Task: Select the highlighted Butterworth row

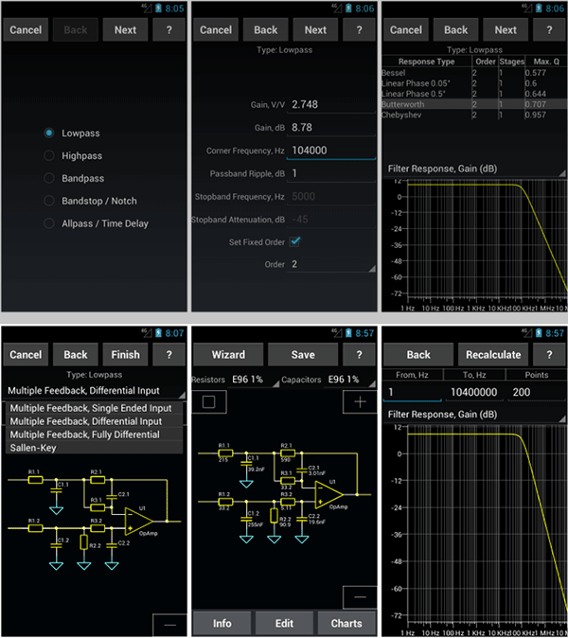Action: (474, 104)
